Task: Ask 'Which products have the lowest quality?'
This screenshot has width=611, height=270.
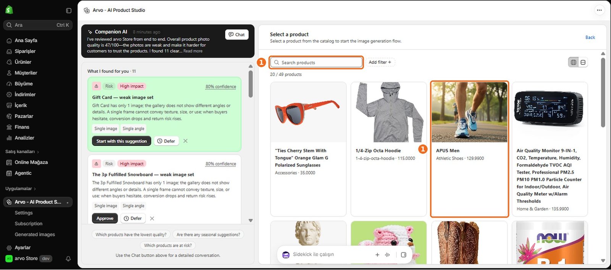Action: [131, 235]
